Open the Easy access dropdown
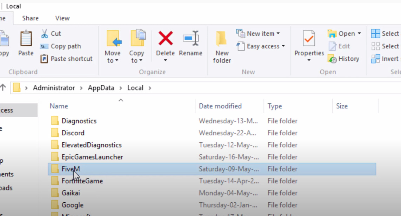Viewport: 401px width, 216px height. [260, 46]
